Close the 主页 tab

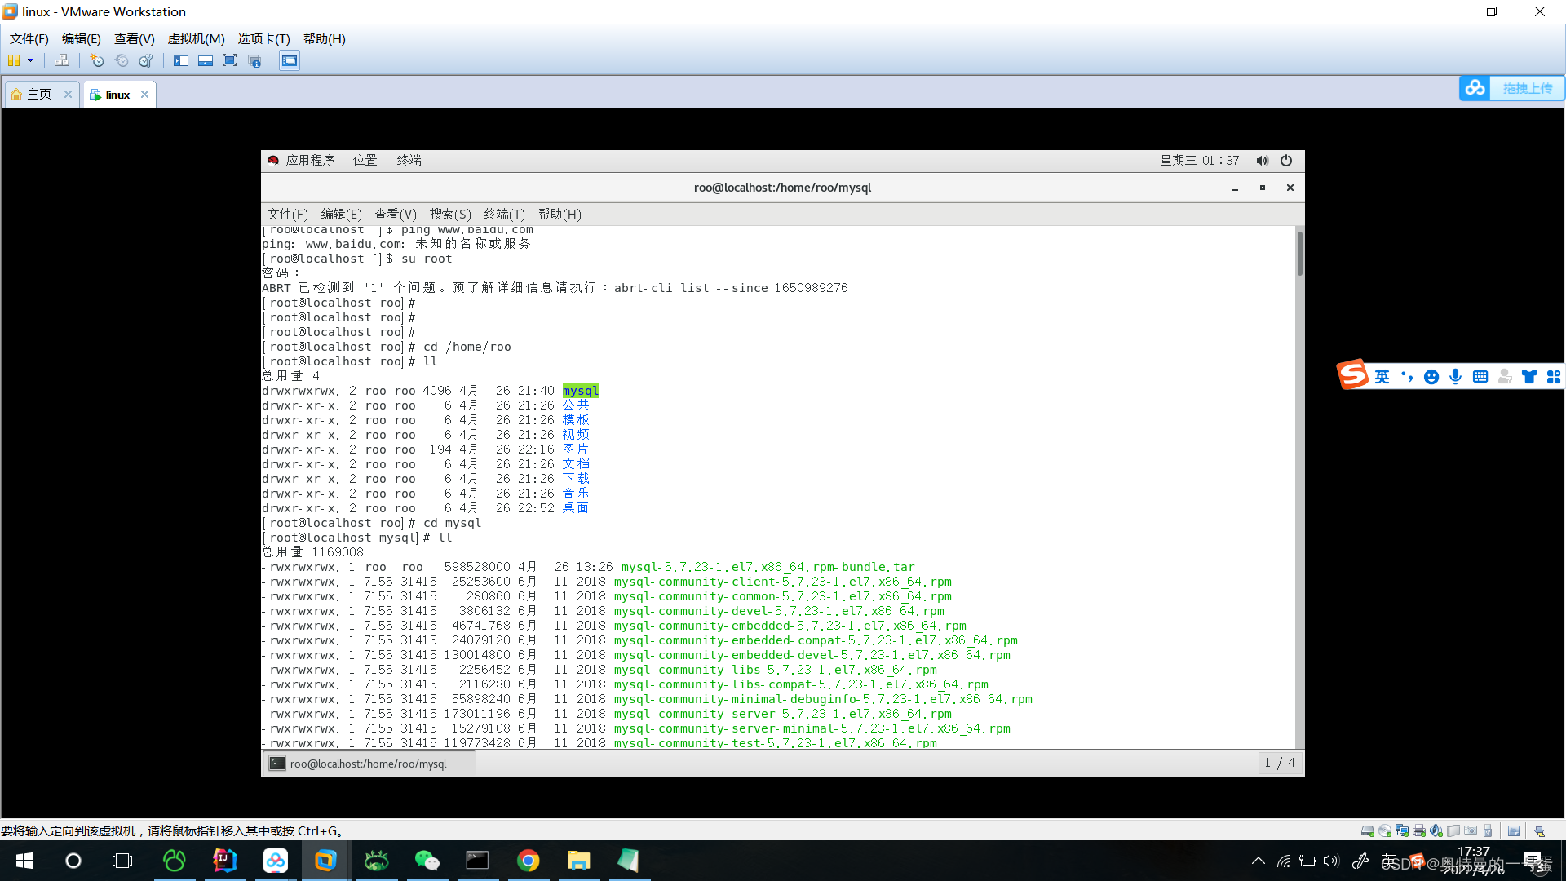(68, 95)
